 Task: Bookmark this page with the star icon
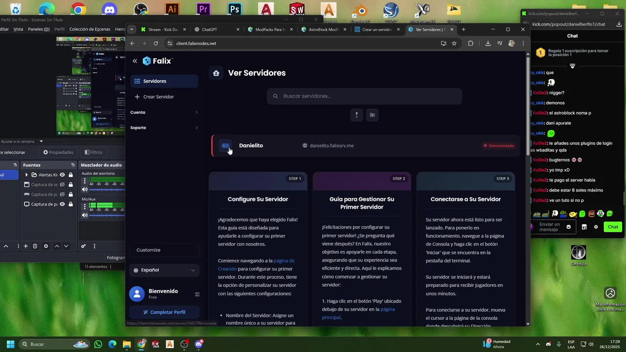point(454,44)
